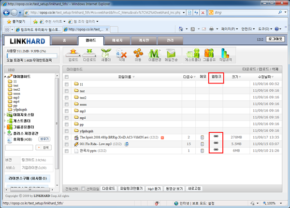Click web link icon for 001 Flo Rida mp3

click(x=216, y=143)
